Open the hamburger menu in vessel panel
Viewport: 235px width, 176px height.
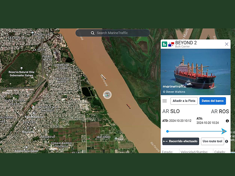(164, 101)
